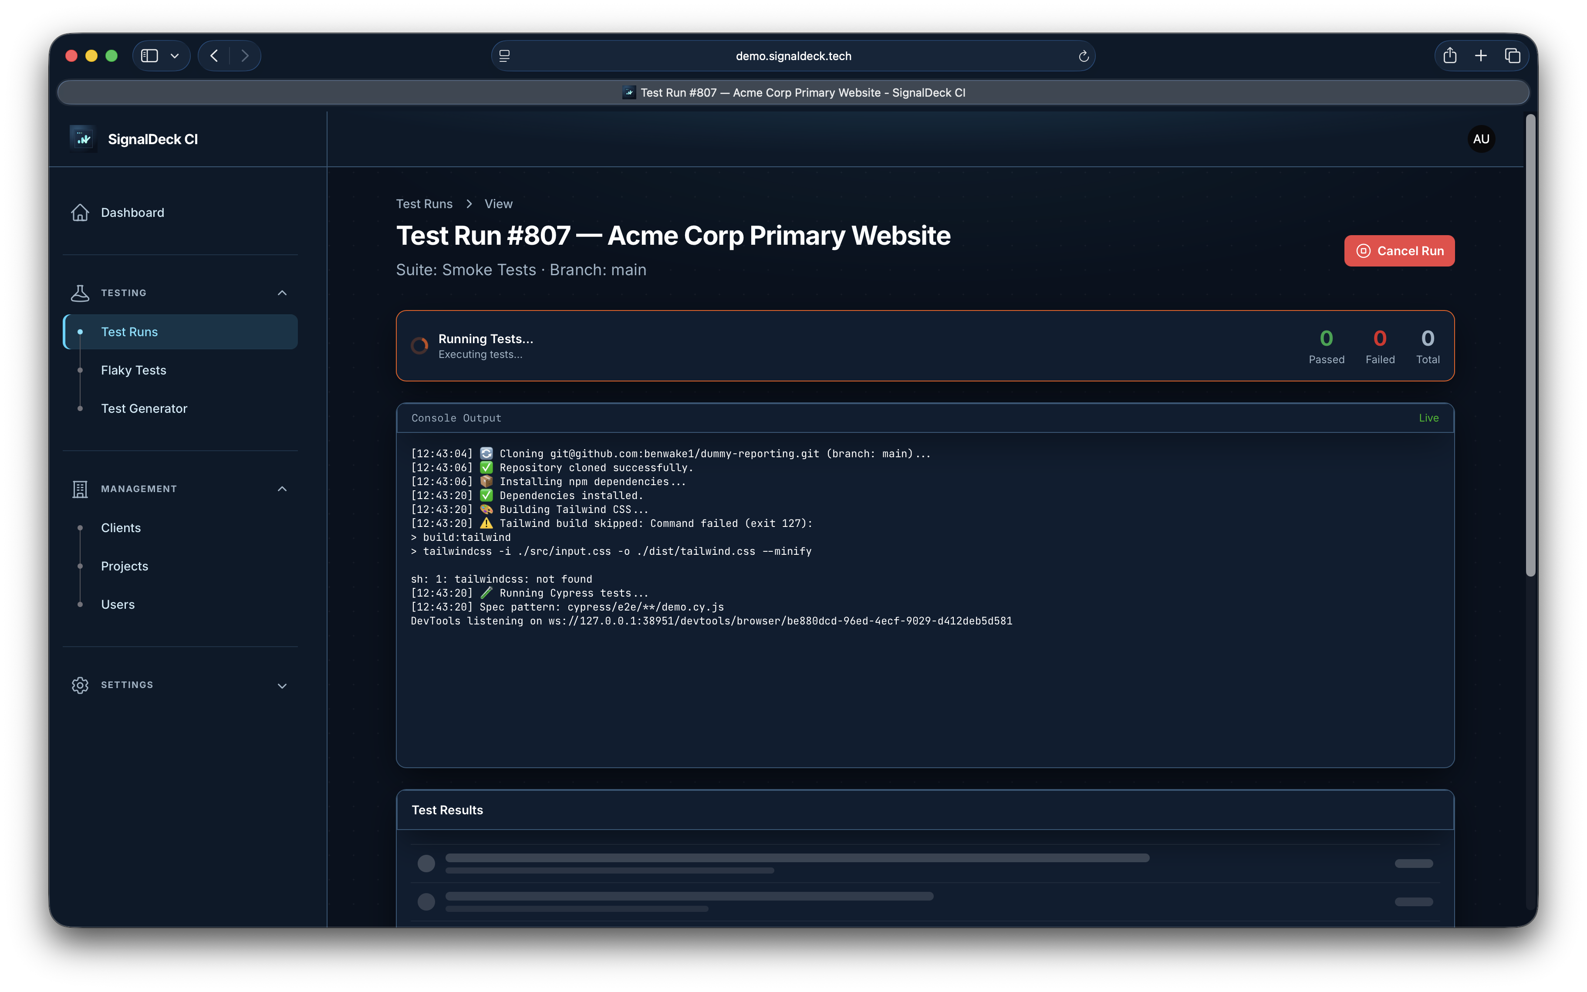
Task: Click the Total count value
Action: (1428, 338)
